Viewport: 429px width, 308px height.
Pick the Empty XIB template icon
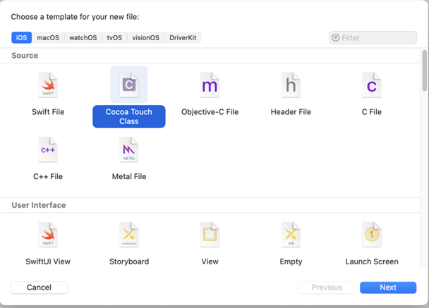tap(291, 235)
